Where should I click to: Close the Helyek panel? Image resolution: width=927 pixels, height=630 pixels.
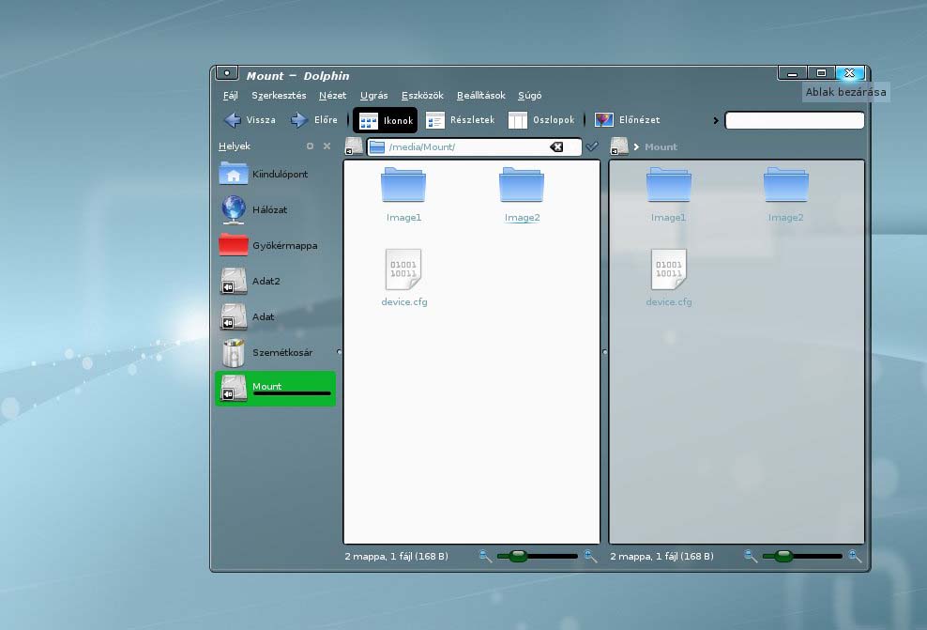coord(327,146)
